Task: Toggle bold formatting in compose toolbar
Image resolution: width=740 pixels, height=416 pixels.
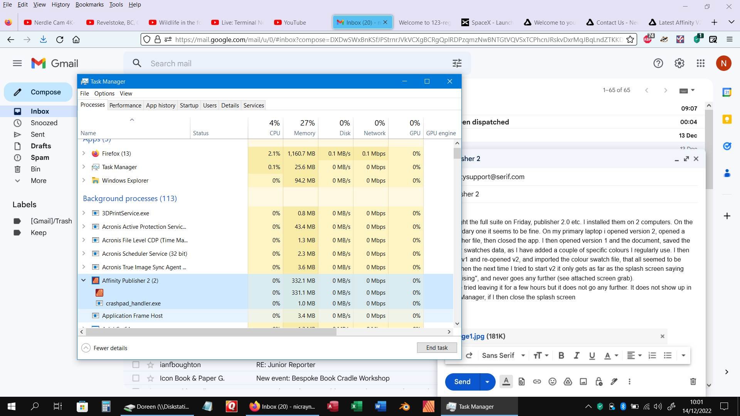Action: (561, 356)
